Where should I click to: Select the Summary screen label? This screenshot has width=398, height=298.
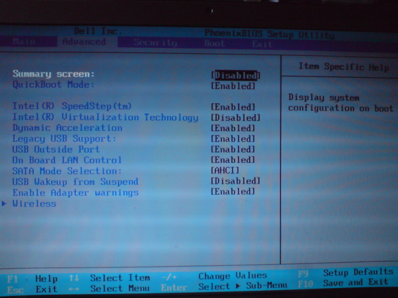tap(54, 74)
